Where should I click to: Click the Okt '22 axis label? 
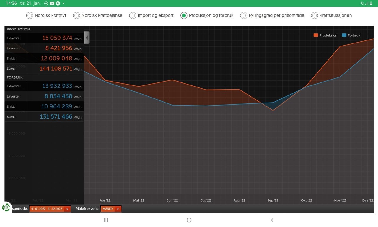click(x=307, y=200)
